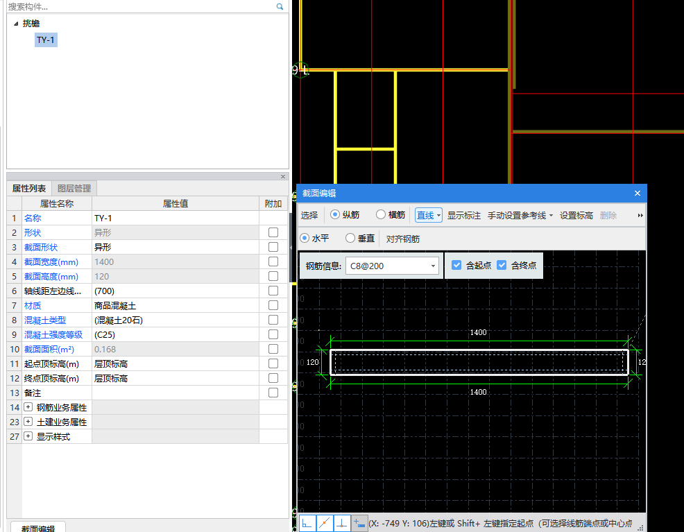This screenshot has width=684, height=532.
Task: Expand toolbar overflow chevron
Action: 640,216
